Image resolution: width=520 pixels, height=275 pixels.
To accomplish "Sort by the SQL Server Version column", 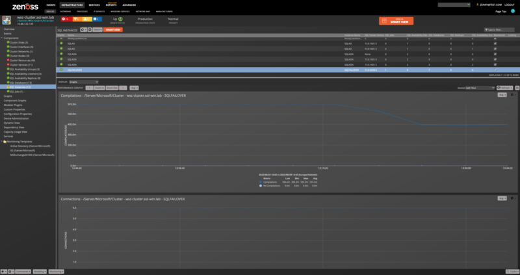I will 374,35.
